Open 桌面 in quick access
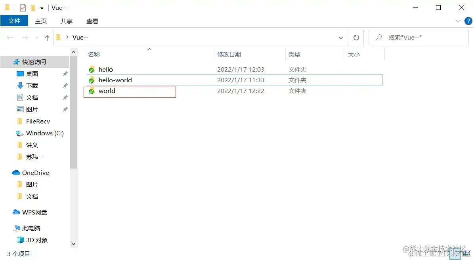This screenshot has height=260, width=474. click(x=32, y=74)
